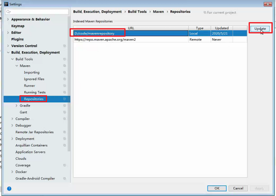This screenshot has height=196, width=276.
Task: Collapse the Maven node arrow
Action: point(16,66)
